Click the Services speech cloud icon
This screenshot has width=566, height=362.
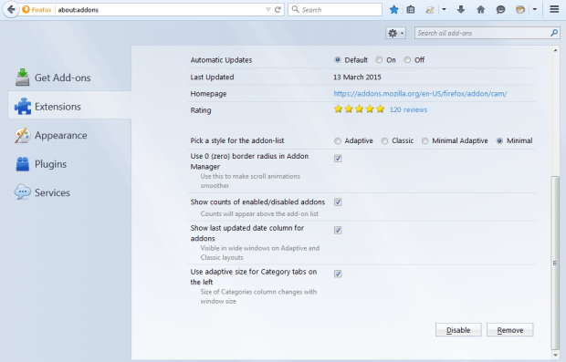(23, 191)
